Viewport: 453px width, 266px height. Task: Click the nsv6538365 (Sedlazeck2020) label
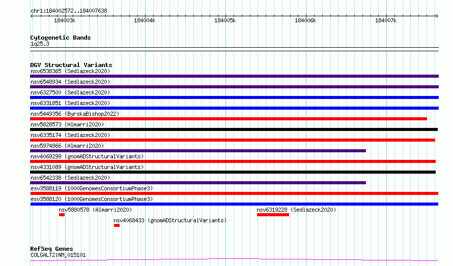70,71
